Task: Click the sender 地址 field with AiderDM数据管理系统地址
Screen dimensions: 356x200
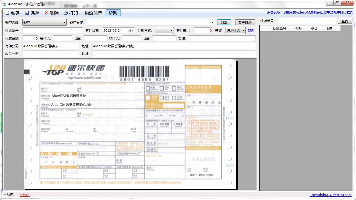Action: [x=174, y=46]
